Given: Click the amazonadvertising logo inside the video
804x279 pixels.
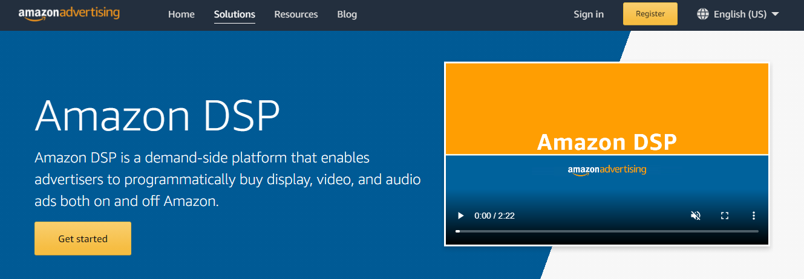Looking at the screenshot, I should [x=607, y=170].
